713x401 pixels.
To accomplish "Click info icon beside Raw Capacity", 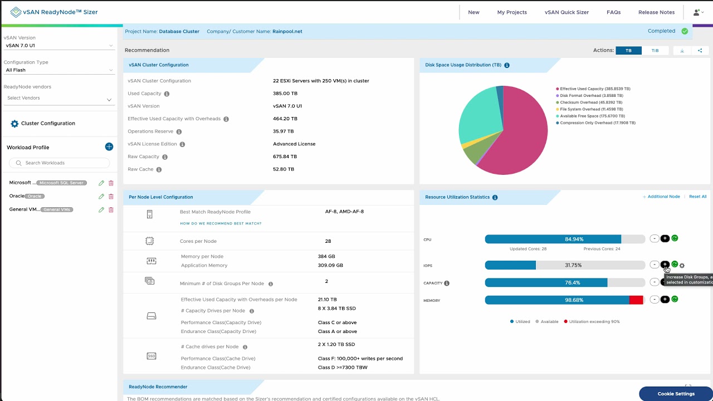I will click(165, 157).
